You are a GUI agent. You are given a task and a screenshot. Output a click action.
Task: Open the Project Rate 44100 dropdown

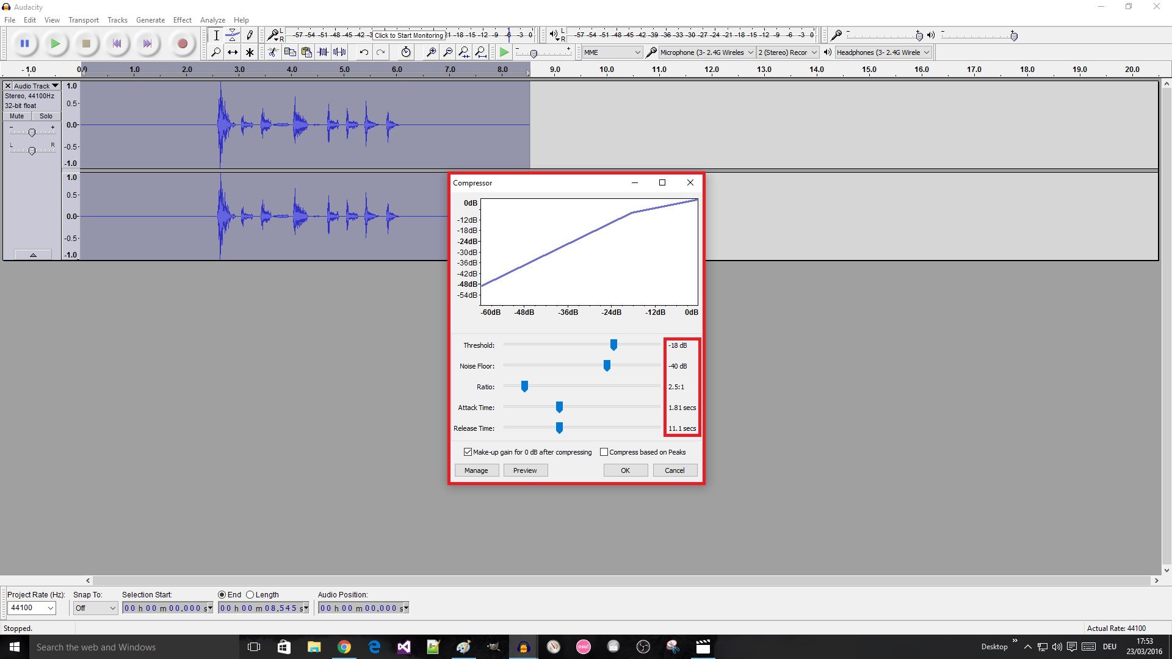point(32,608)
